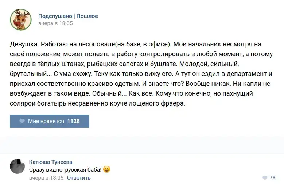284x184 pixels.
Task: Click the 1128 likes count
Action: [x=73, y=121]
